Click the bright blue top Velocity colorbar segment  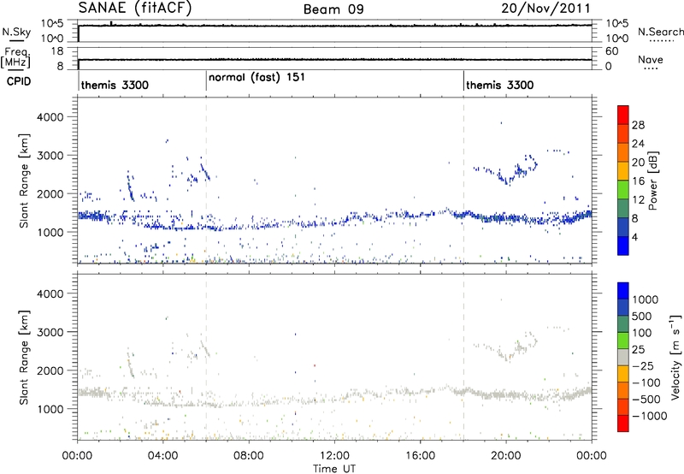tap(623, 291)
